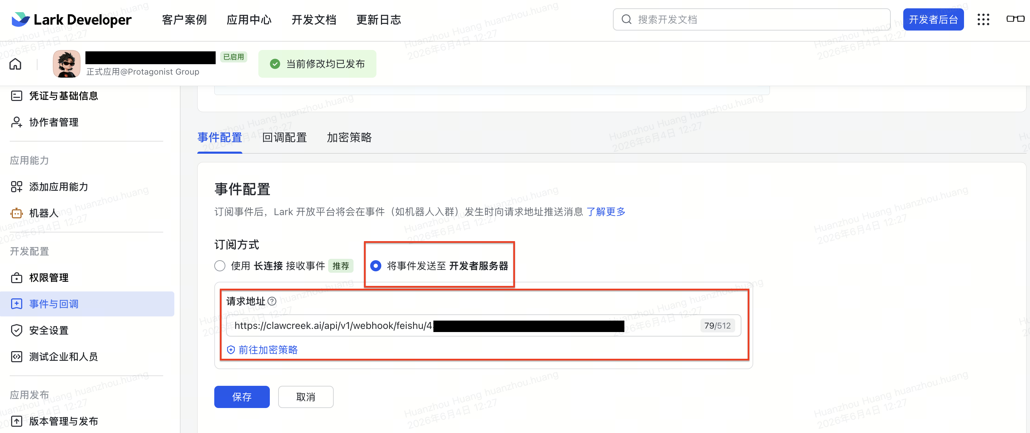
Task: Click the 机器人 robot icon
Action: (16, 213)
